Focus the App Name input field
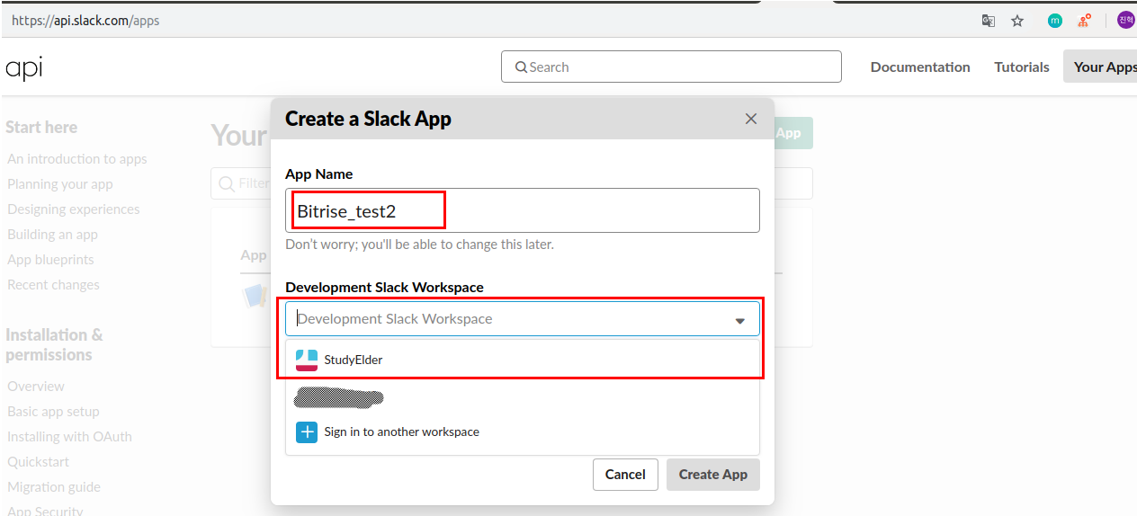Screen dimensions: 1137x516 (523, 210)
